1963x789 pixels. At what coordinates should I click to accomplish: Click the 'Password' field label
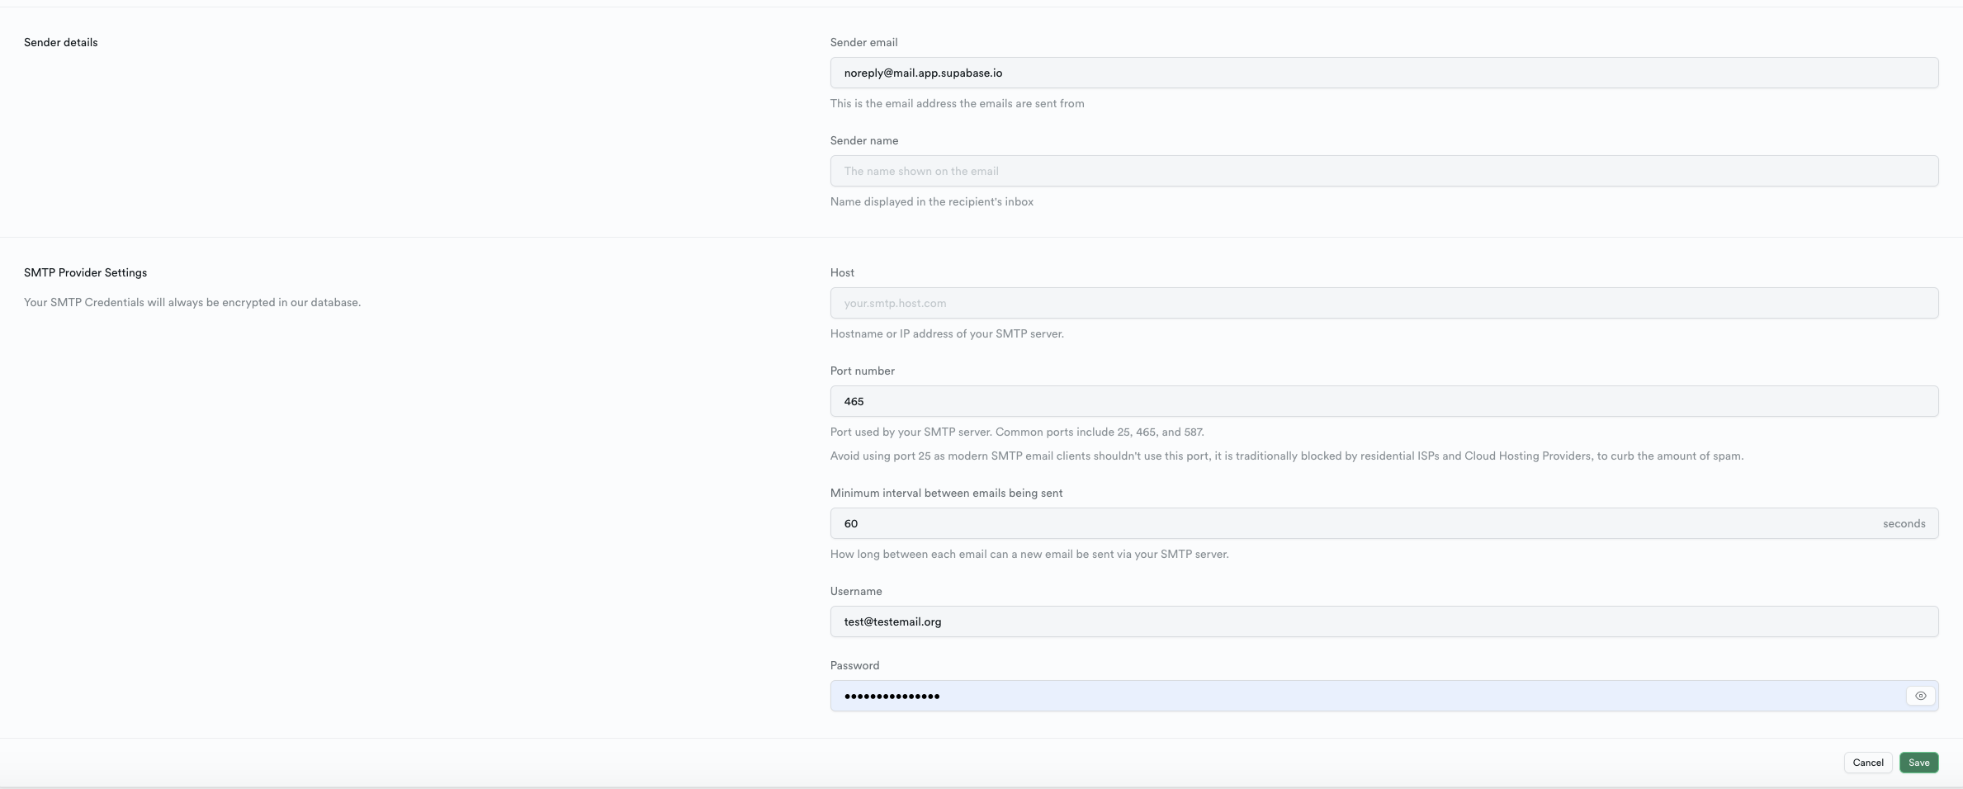click(854, 665)
